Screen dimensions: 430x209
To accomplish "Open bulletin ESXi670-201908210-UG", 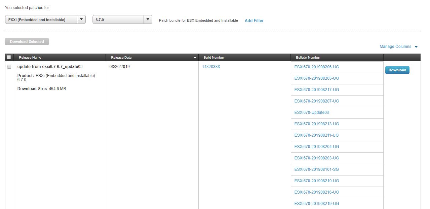I will [317, 181].
